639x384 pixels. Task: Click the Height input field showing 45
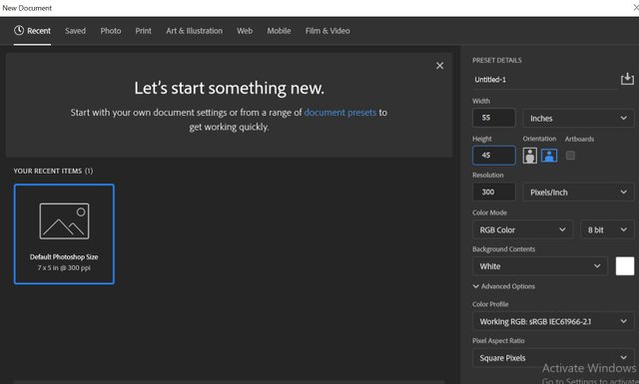click(494, 156)
